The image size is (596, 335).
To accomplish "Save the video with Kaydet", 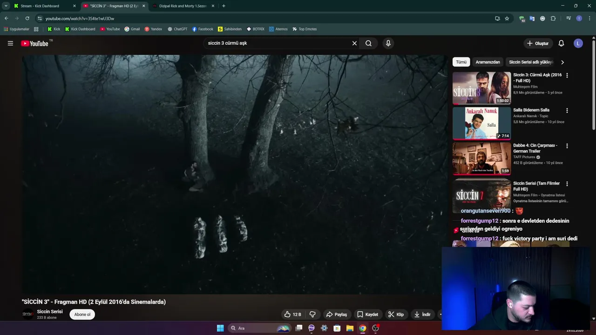I will tap(367, 315).
